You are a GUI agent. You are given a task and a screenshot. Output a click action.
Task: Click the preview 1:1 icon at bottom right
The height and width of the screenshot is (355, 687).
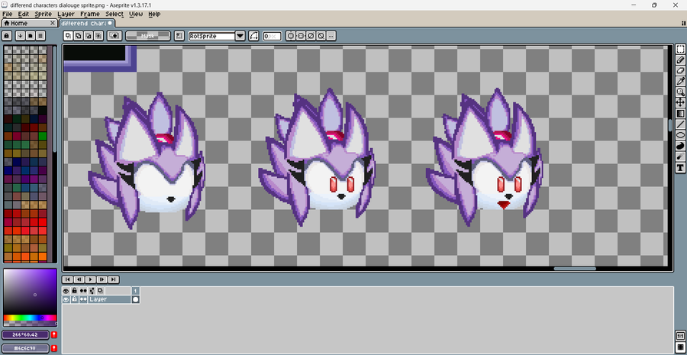click(680, 336)
